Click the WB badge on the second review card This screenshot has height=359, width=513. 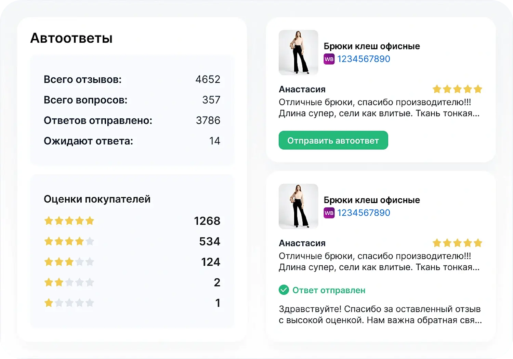[329, 213]
